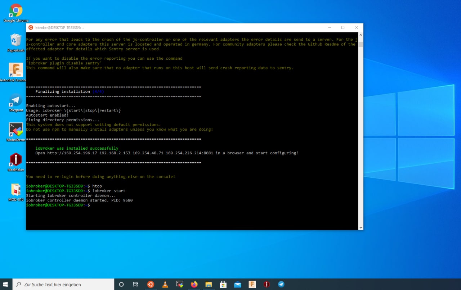Click 'Fixing directory permissions...' line
This screenshot has width=461, height=290.
63,120
